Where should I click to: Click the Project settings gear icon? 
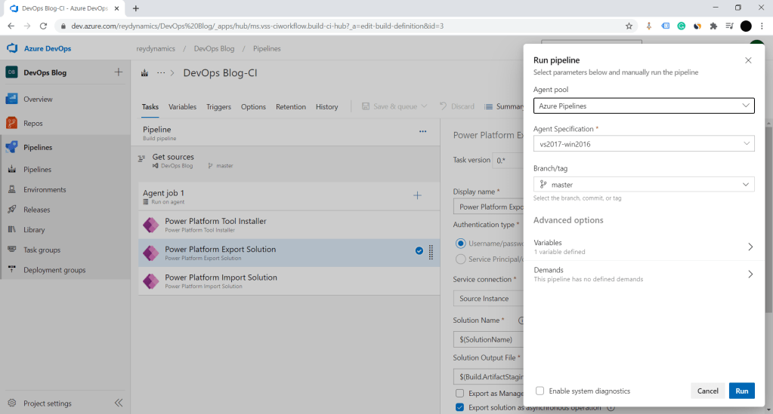[x=11, y=403]
